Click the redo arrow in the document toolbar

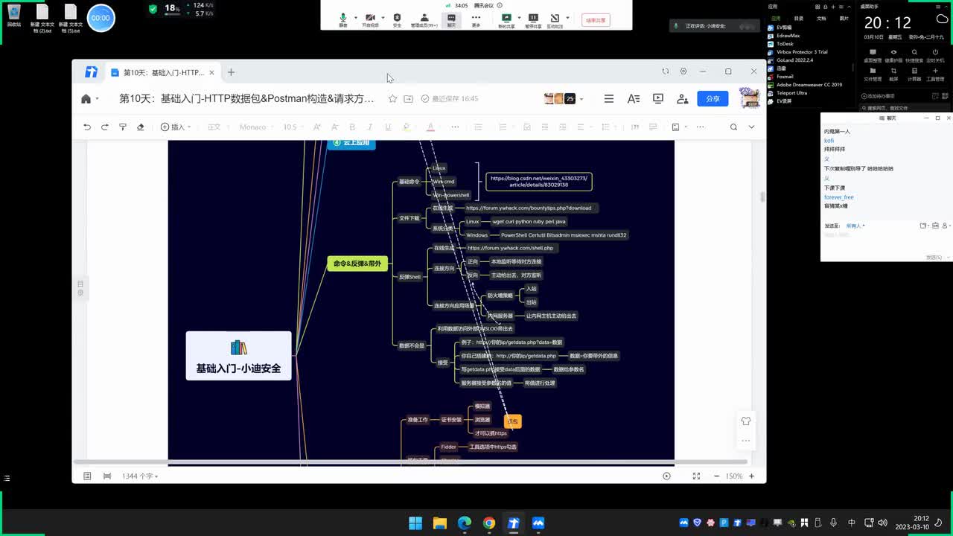coord(105,127)
